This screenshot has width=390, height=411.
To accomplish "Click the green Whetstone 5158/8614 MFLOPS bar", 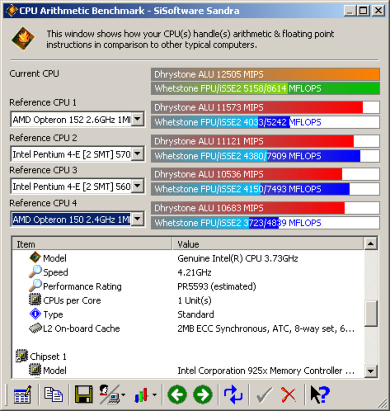I will tap(265, 88).
